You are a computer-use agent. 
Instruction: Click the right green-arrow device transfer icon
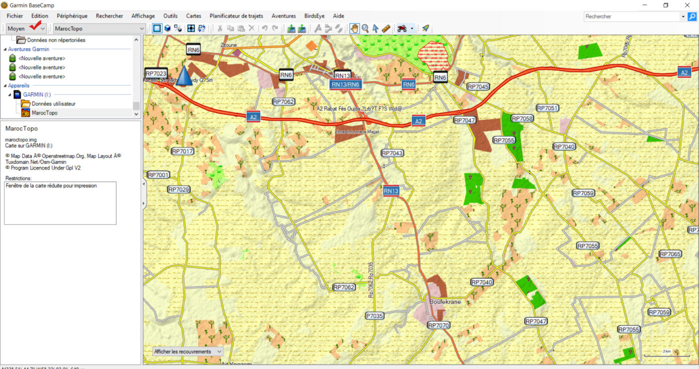click(302, 28)
